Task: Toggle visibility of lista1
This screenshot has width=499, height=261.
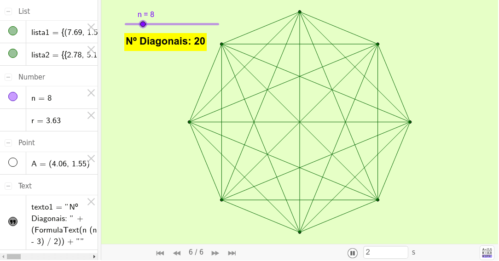Action: point(13,31)
